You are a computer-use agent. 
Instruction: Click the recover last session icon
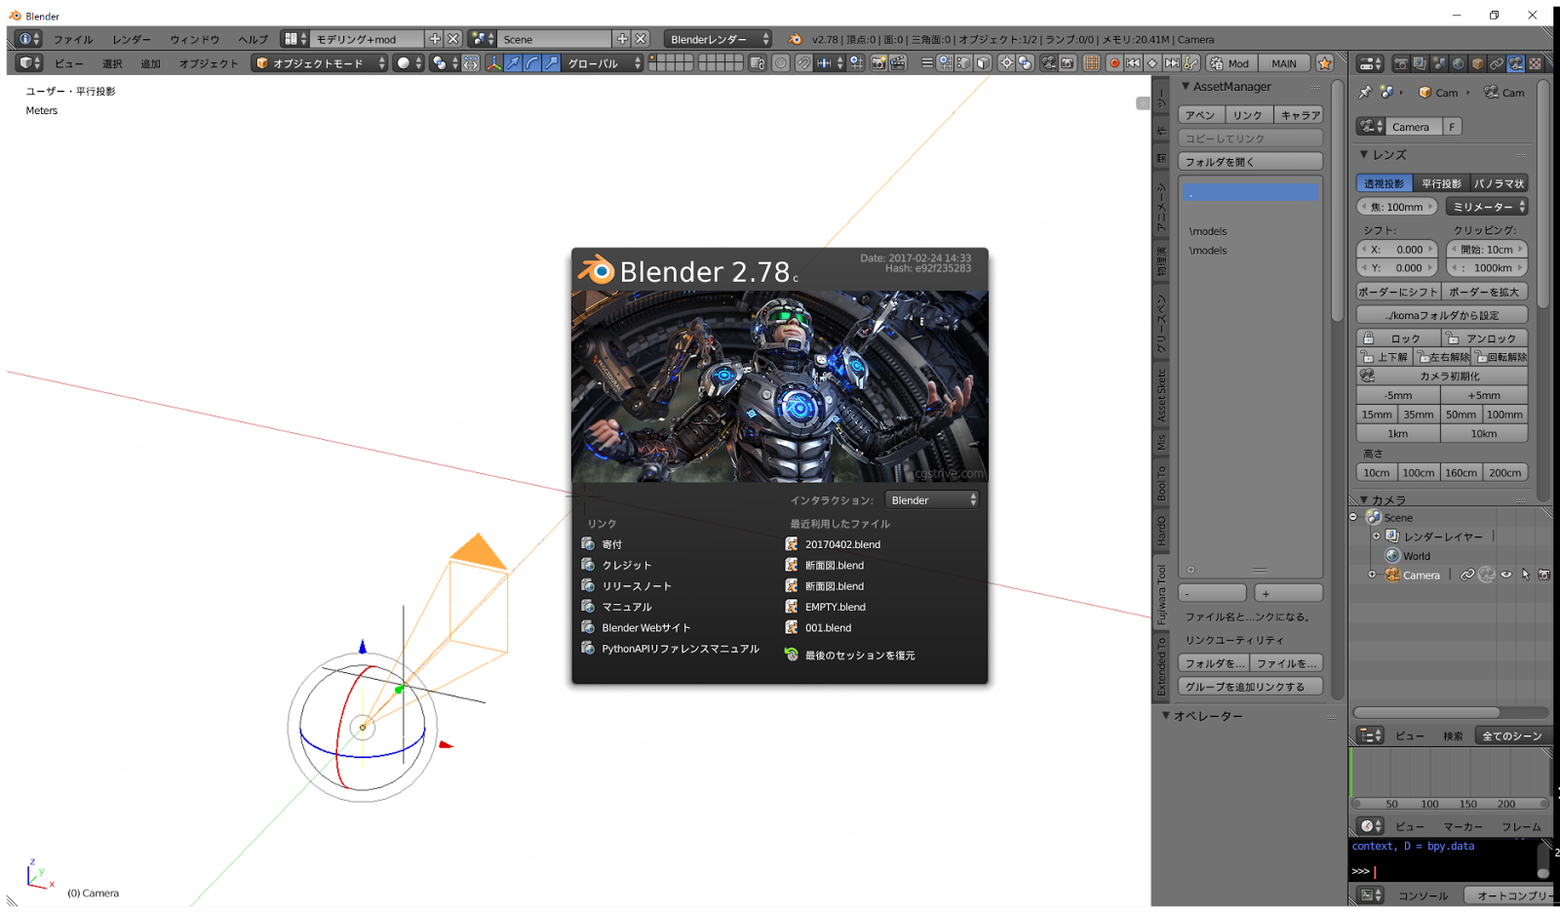tap(792, 655)
